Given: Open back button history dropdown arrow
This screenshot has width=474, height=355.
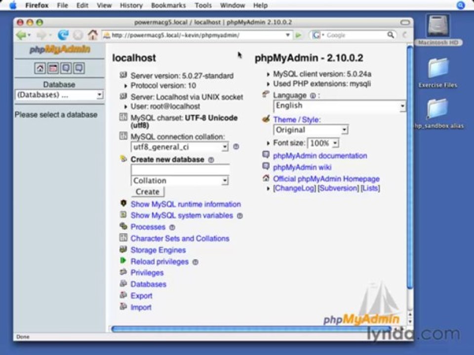Looking at the screenshot, I should [29, 35].
